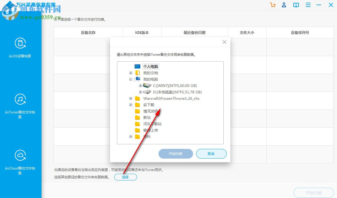Screen dimensions: 337x198
Task: Collapse the 我的电脑 tree node
Action: coord(131,79)
